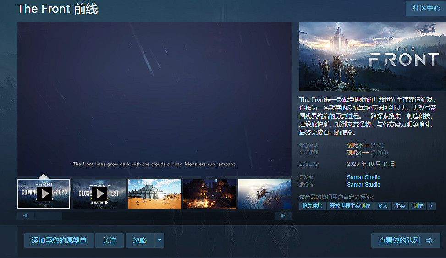Click the media strip horizontal scrollbar handle
The image size is (446, 258).
point(48,216)
